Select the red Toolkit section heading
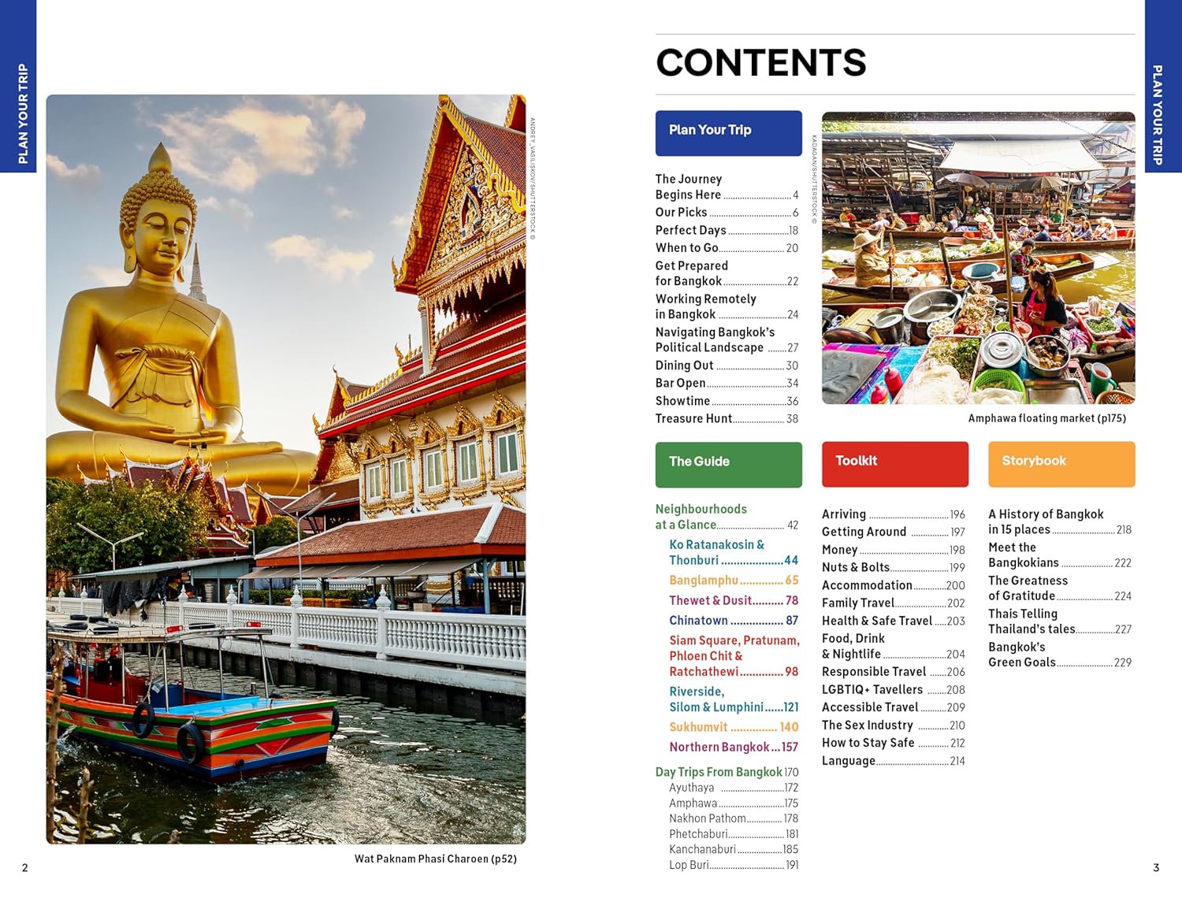The image size is (1182, 909). click(894, 463)
